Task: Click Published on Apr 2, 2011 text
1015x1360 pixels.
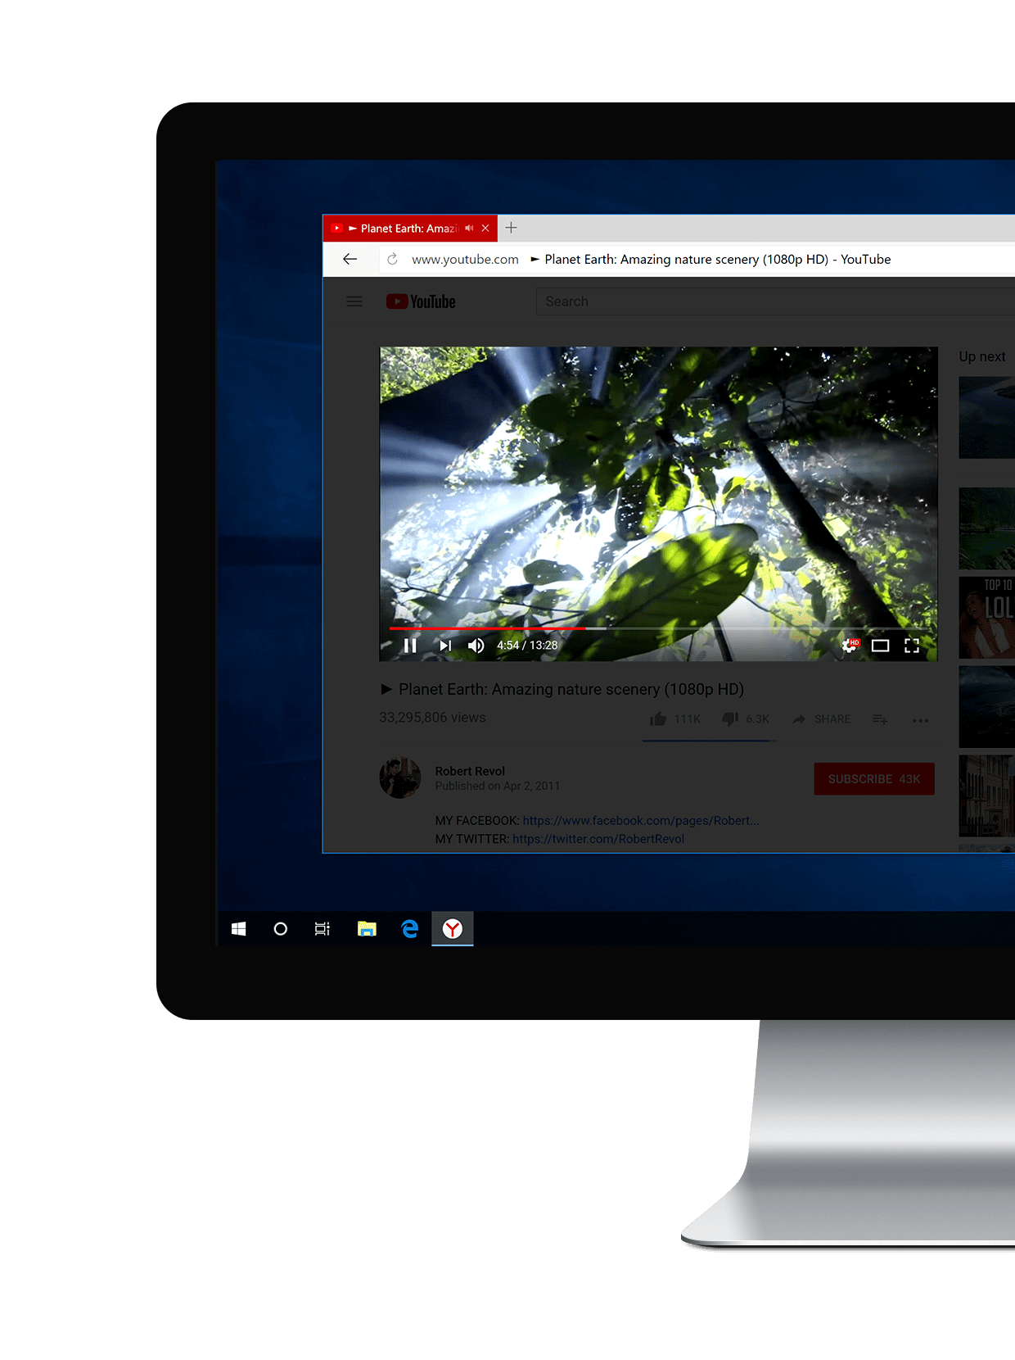Action: pyautogui.click(x=498, y=786)
